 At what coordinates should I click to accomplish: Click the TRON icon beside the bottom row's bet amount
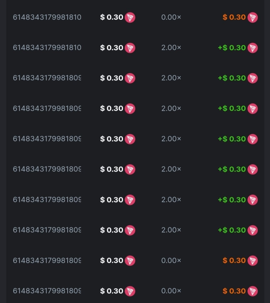130,291
